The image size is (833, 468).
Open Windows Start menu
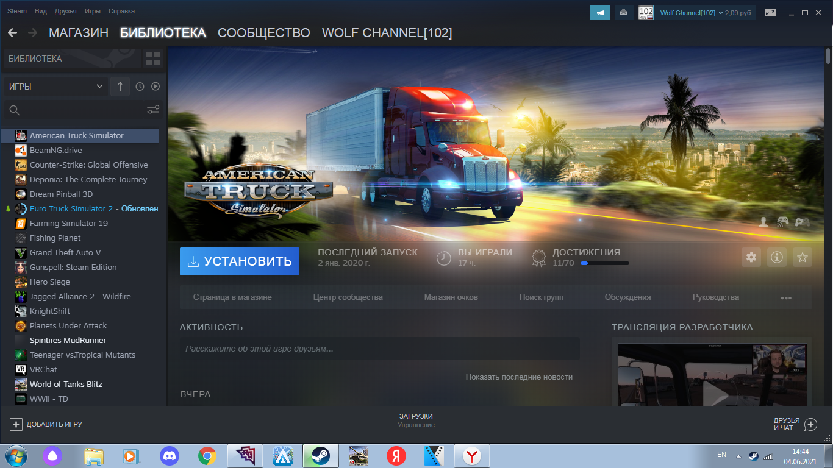[16, 456]
